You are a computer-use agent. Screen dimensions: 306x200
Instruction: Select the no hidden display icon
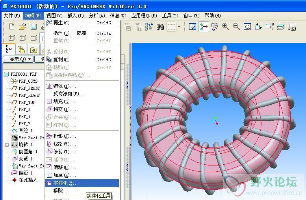pyautogui.click(x=34, y=38)
